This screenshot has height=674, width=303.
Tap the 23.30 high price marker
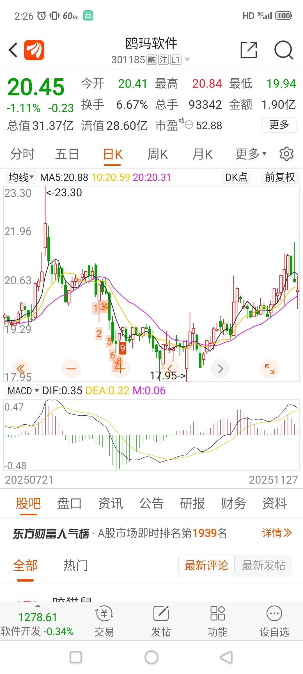(x=64, y=193)
